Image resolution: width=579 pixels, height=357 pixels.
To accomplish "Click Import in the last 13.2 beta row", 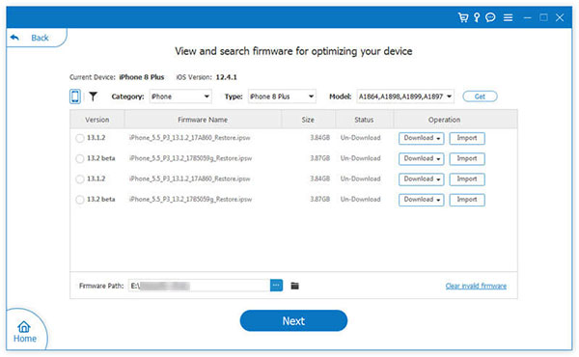I will coord(467,200).
